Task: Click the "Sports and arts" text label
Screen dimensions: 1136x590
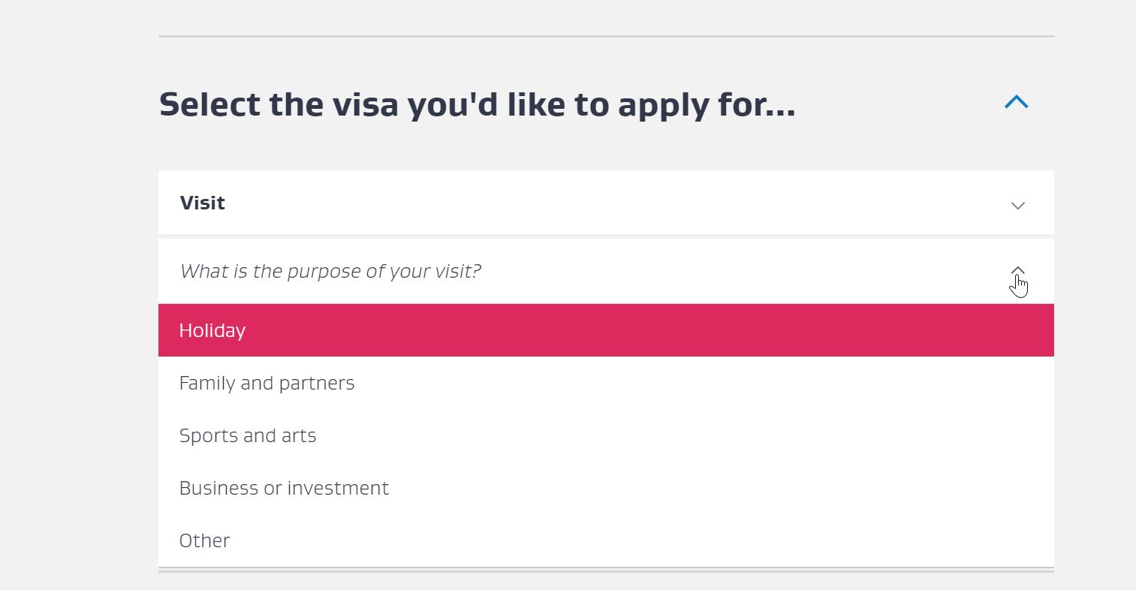Action: [x=248, y=435]
